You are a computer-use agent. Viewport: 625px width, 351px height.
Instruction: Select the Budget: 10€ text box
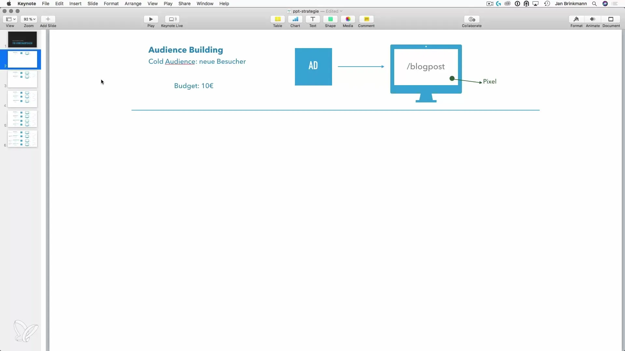[194, 86]
